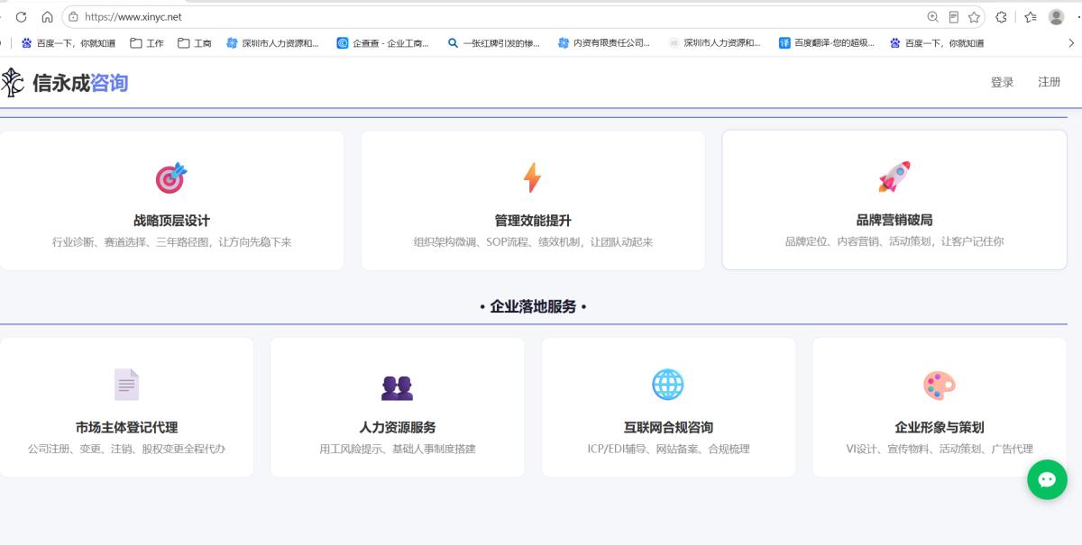Click the target icon of 战略顶层设计
Viewport: 1082px width, 545px height.
pos(171,177)
